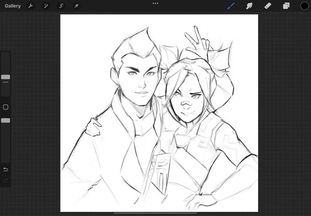Screen dimensions: 311x216
Task: Tap the square modify button on sidebar
Action: (5, 107)
